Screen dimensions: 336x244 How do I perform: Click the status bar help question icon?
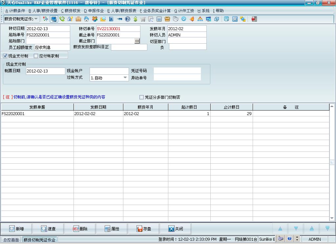(x=289, y=238)
